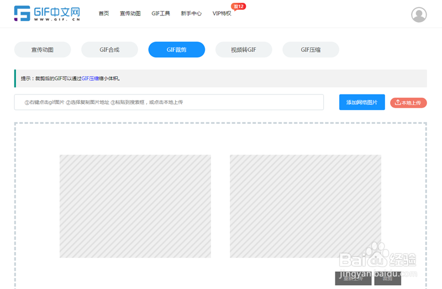Switch to the 宣传动图 pill tab
Screen dimensions: 442x289
43,50
